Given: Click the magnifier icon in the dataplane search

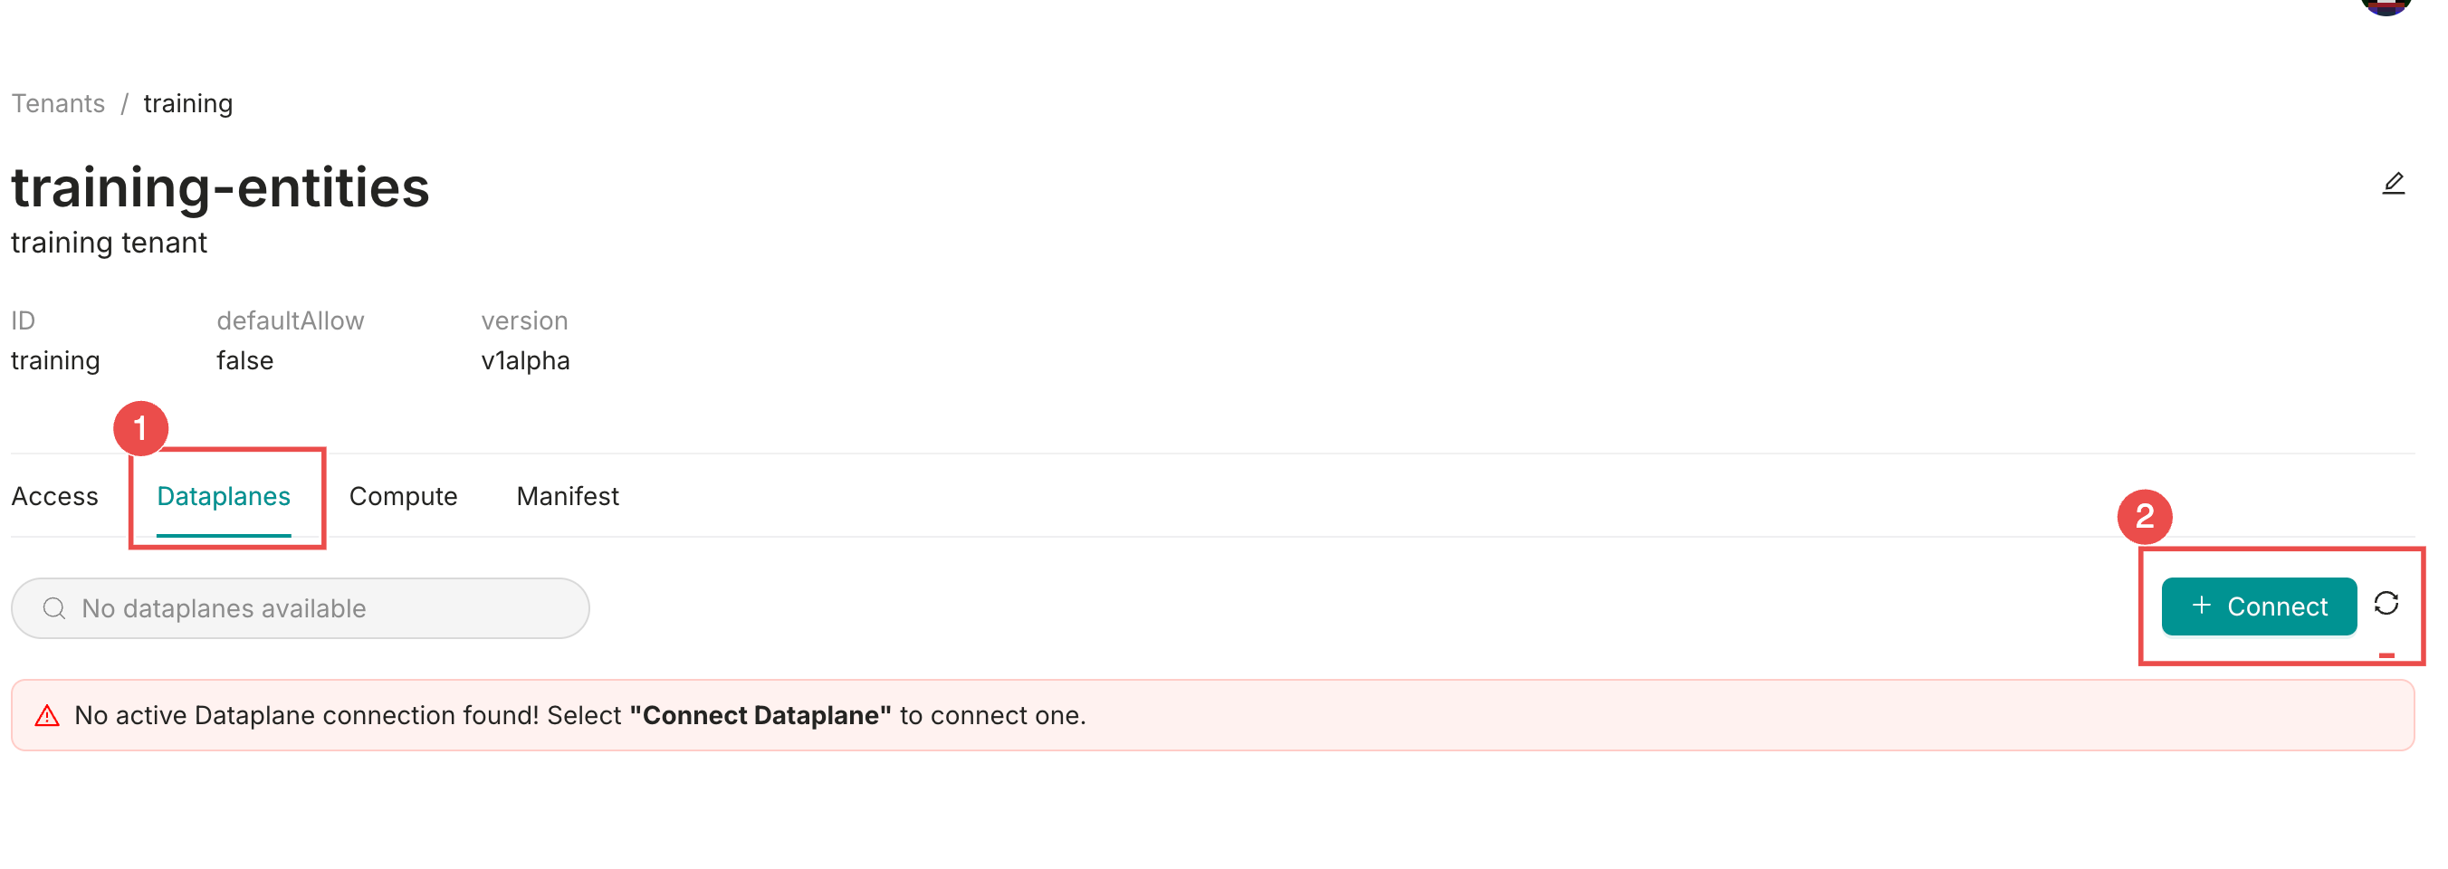Looking at the screenshot, I should 54,607.
